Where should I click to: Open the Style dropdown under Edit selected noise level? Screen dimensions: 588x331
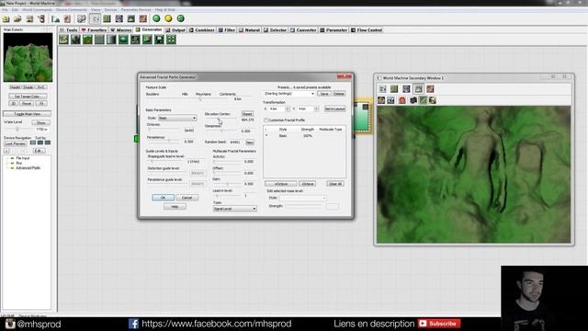(302, 198)
